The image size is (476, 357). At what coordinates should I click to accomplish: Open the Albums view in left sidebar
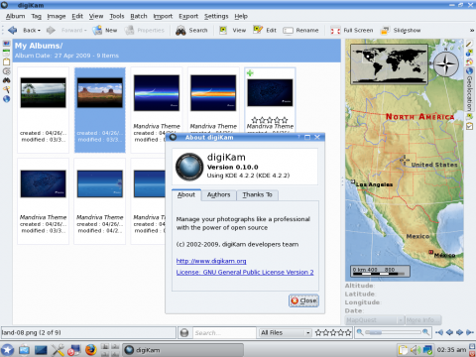[6, 44]
